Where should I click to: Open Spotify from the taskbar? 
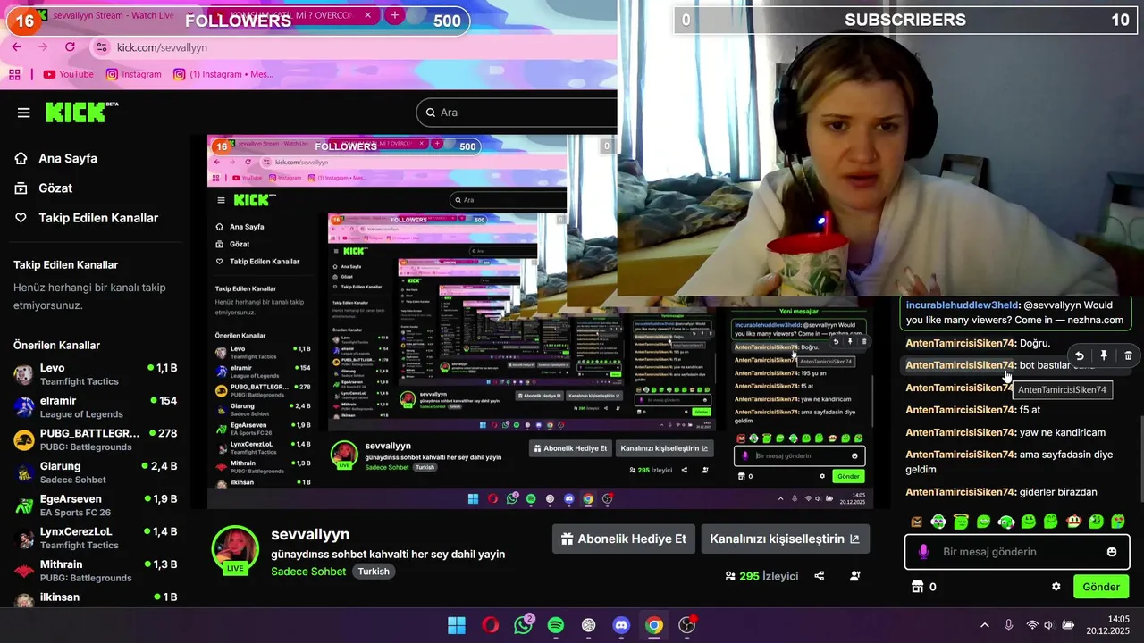point(555,625)
